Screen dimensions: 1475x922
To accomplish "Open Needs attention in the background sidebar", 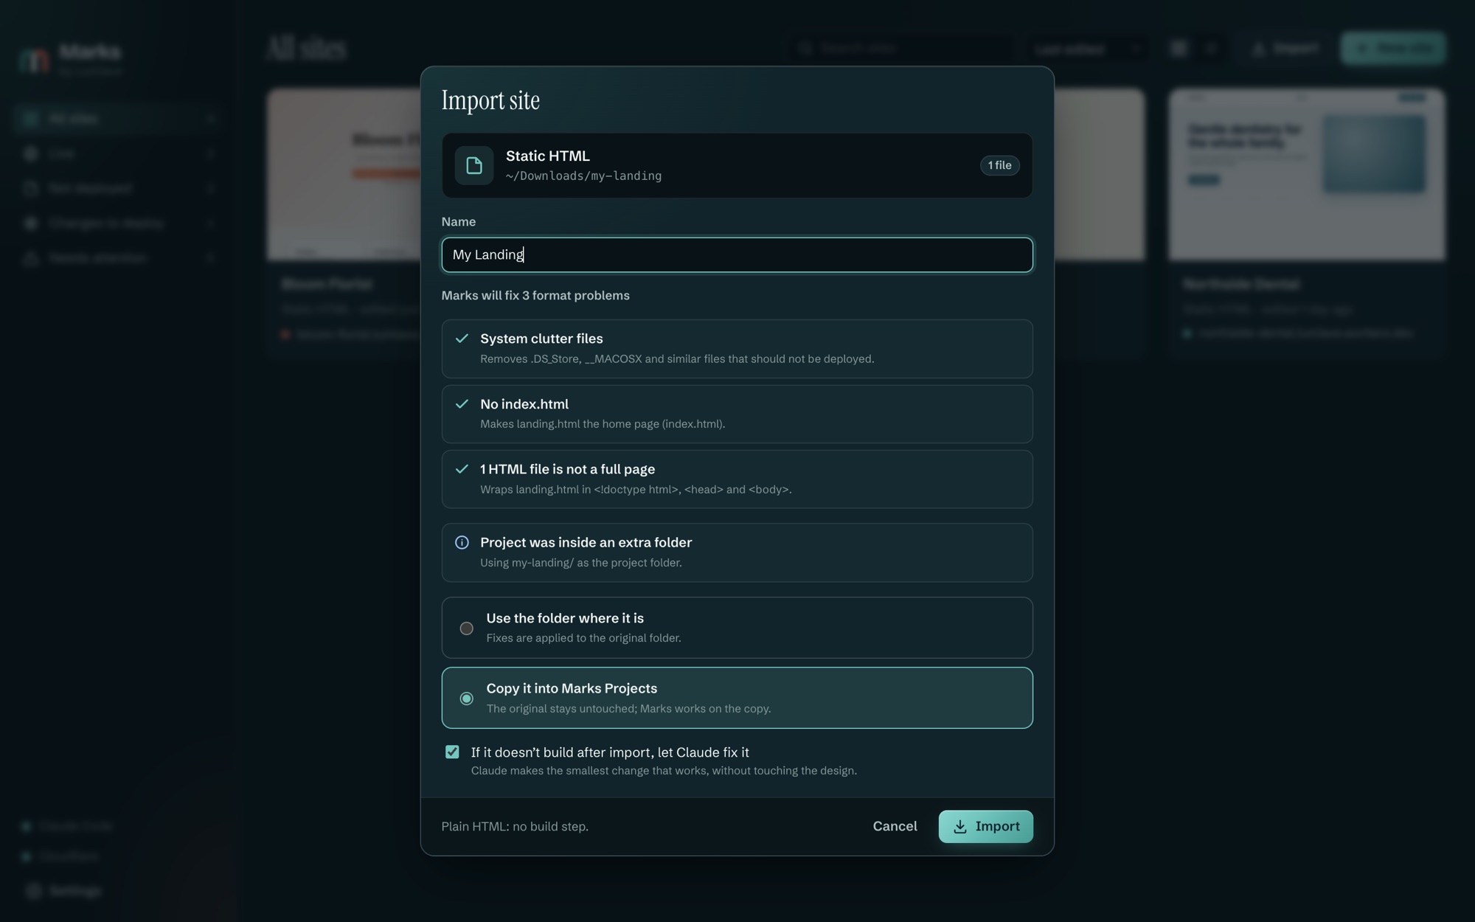I will coord(118,257).
